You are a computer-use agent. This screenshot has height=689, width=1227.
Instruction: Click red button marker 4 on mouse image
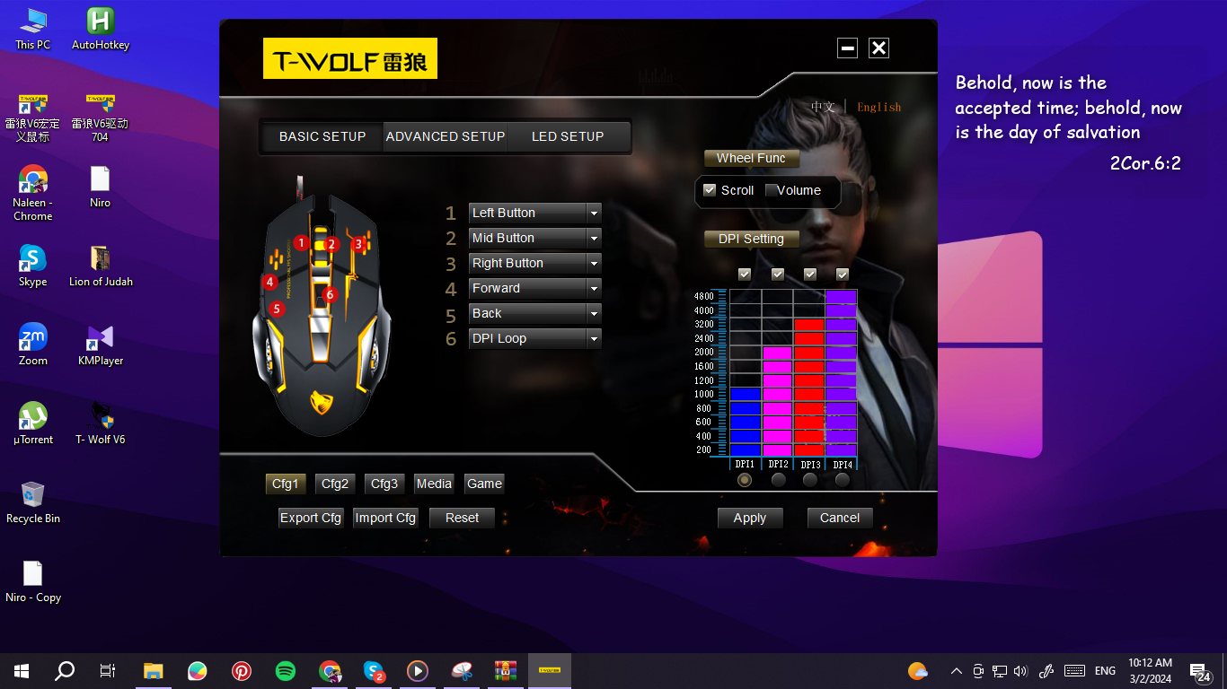(x=269, y=282)
